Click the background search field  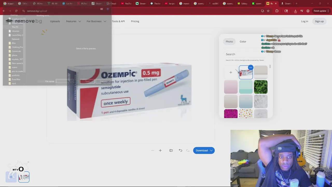coord(246,54)
